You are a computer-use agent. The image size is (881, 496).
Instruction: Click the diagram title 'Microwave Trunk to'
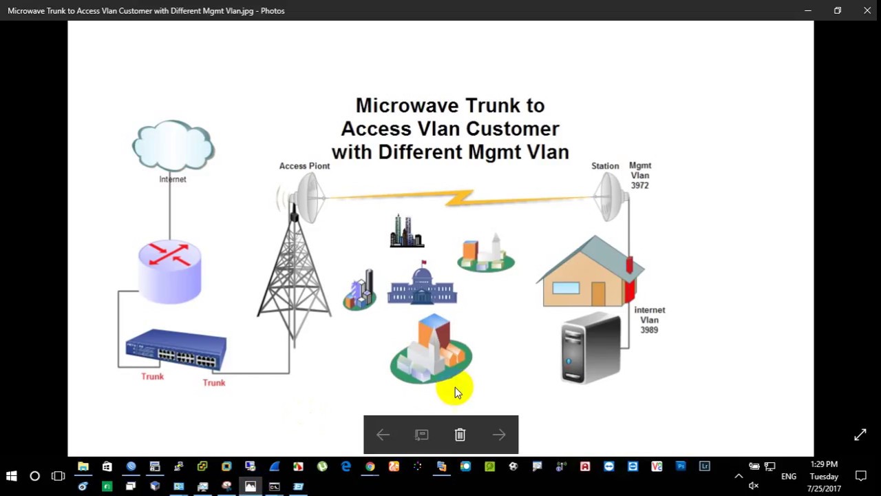coord(450,105)
